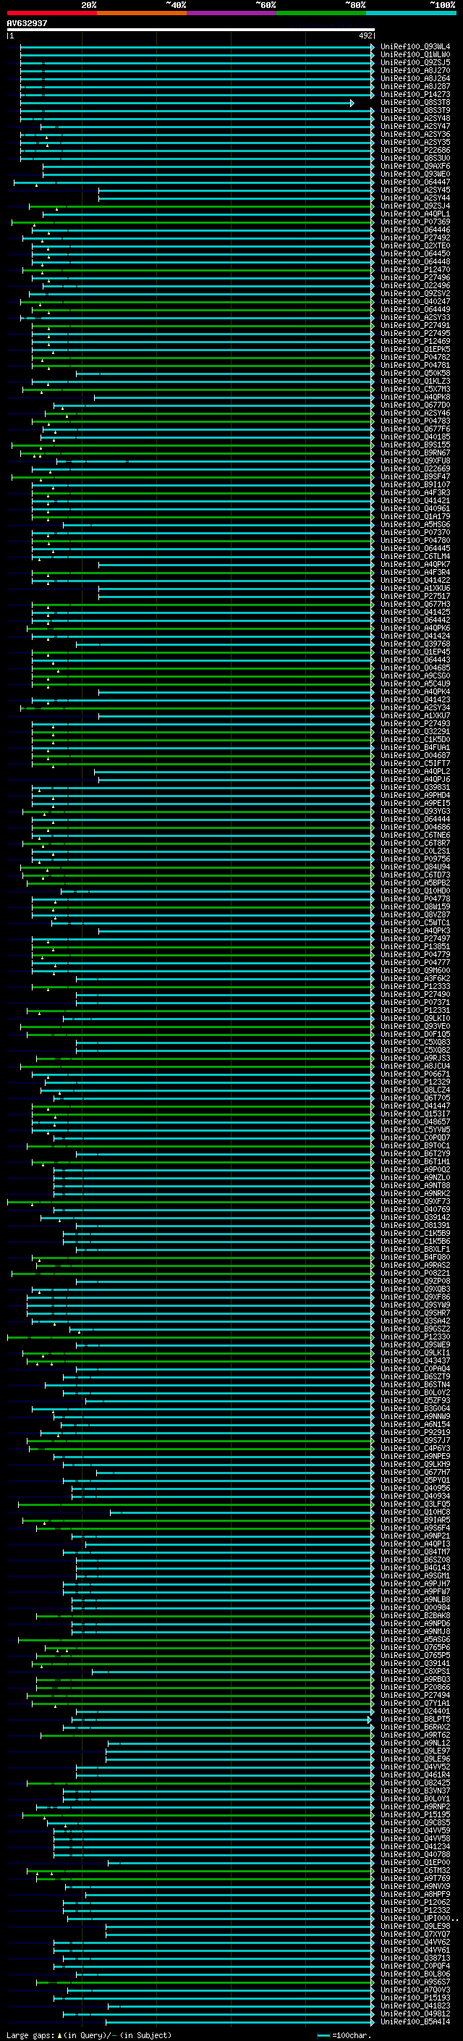Select hit label UniRef100_A5ASG6

click(x=415, y=1640)
